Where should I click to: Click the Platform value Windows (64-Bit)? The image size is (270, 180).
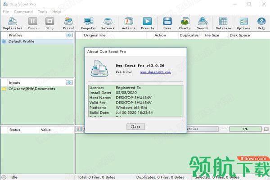click(x=131, y=108)
